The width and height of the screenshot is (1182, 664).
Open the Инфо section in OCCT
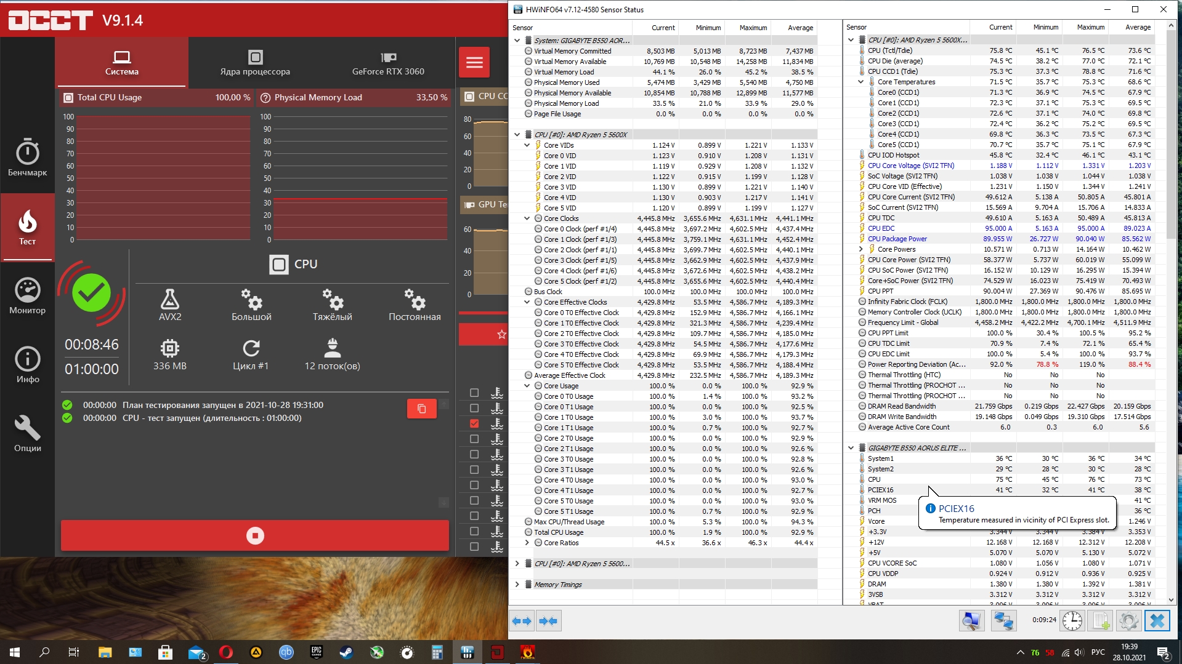coord(27,365)
